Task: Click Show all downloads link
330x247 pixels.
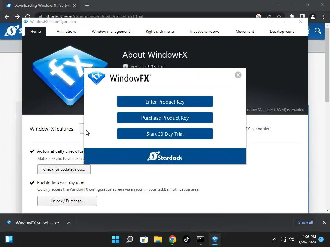Action: 306,222
